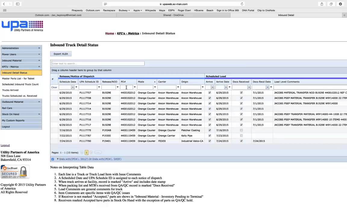This screenshot has width=347, height=217.
Task: Disable the active filter checkbox at bottom
Action: click(x=53, y=159)
